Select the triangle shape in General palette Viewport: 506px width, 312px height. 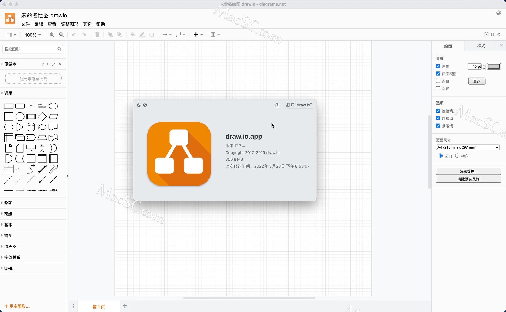click(x=20, y=127)
